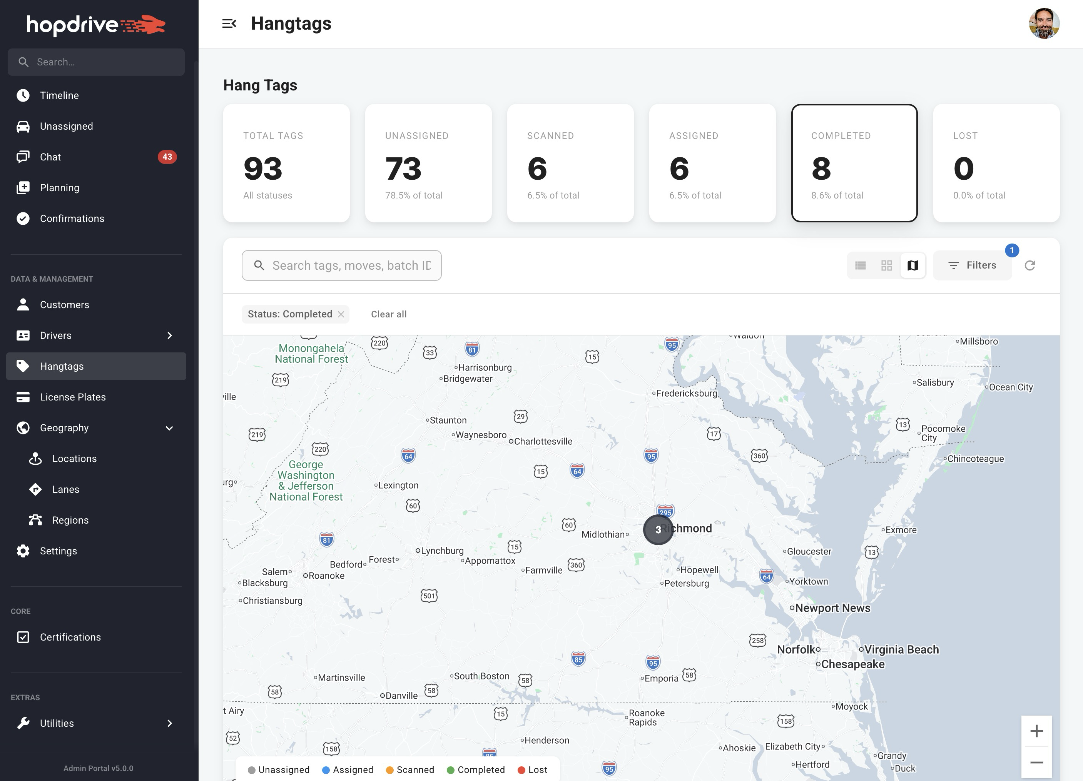Zoom in on the map
Screen dimensions: 1083x781
[1037, 730]
